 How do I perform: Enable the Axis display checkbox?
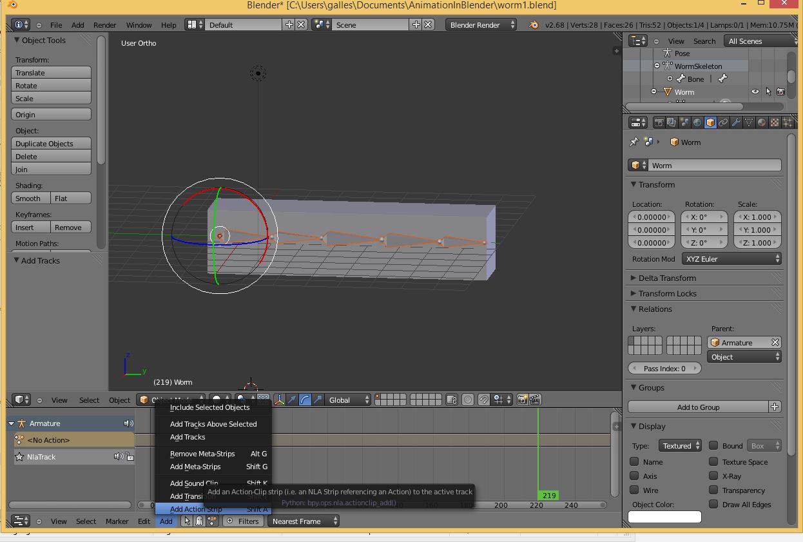635,476
